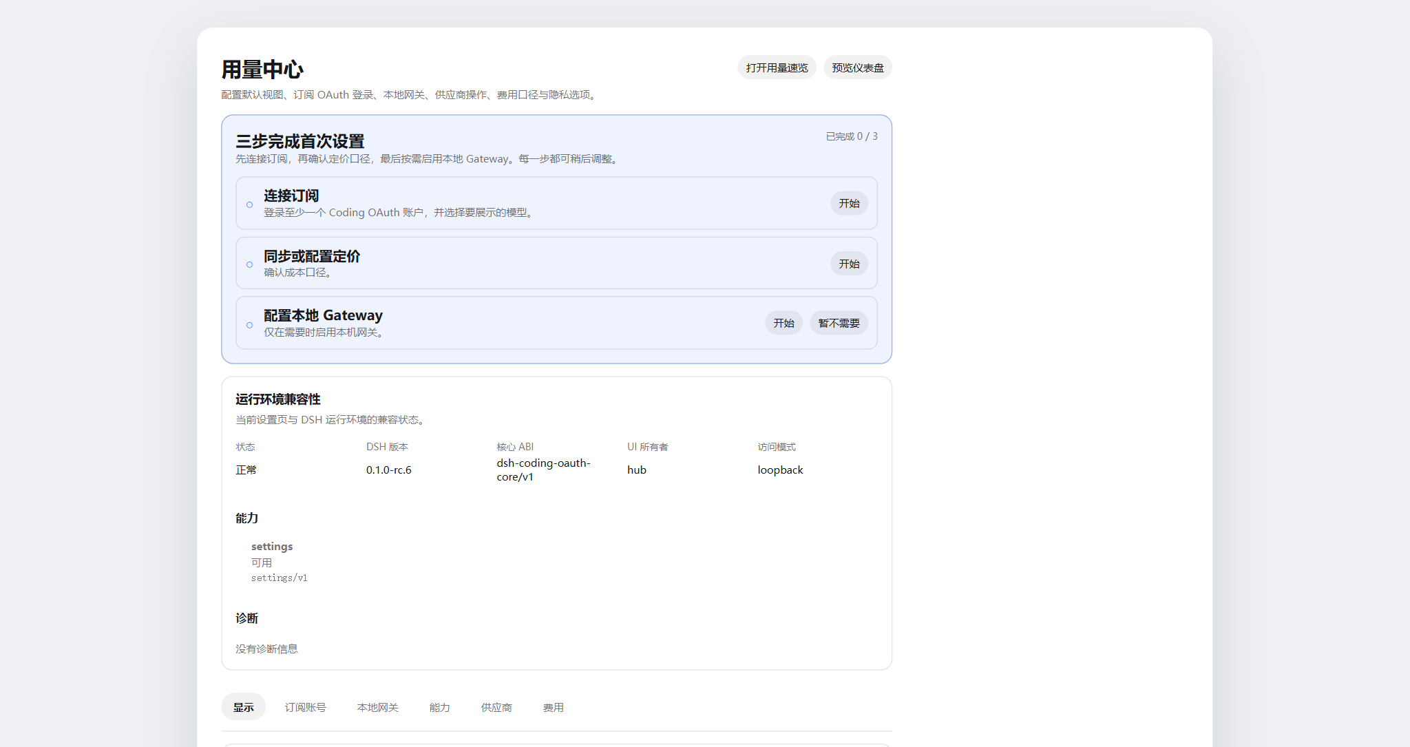1410x747 pixels.
Task: Select the 显示 tab
Action: point(243,707)
